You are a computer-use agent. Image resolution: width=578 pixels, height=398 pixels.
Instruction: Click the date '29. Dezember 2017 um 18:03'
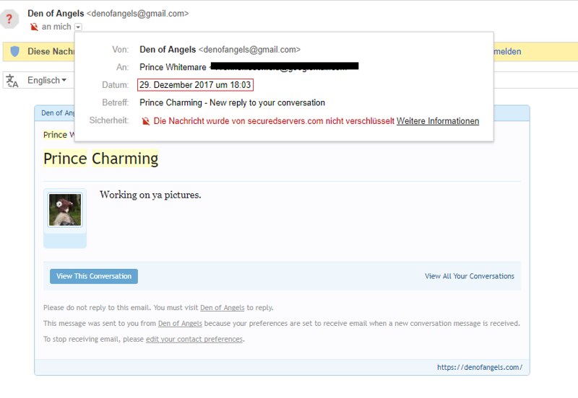click(x=195, y=85)
